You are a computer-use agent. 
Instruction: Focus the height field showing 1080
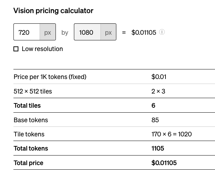point(87,32)
